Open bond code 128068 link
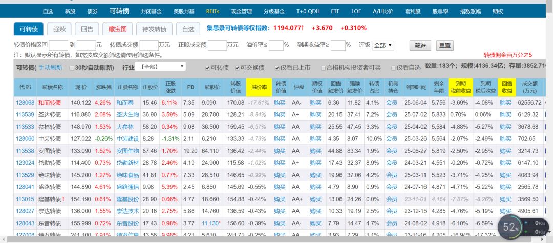 (25, 103)
